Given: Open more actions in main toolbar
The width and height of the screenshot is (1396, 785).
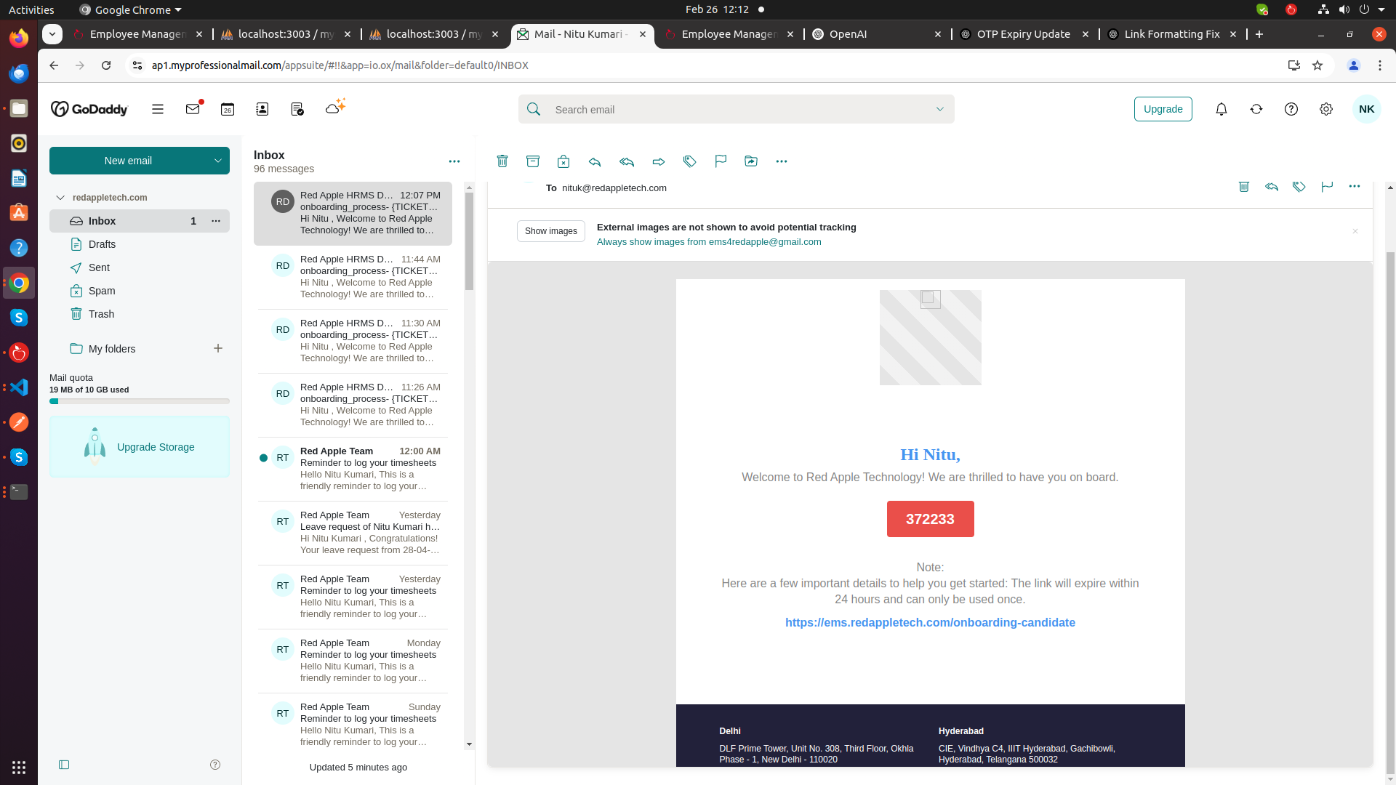Looking at the screenshot, I should click(782, 161).
